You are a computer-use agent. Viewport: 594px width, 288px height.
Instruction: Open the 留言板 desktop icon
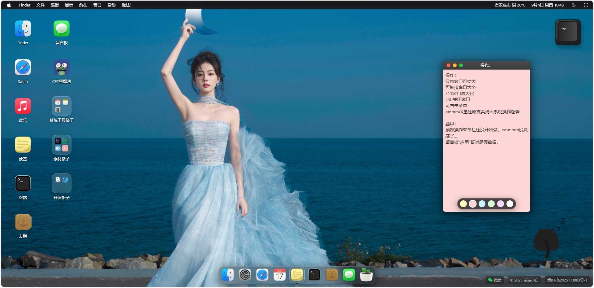click(x=61, y=29)
